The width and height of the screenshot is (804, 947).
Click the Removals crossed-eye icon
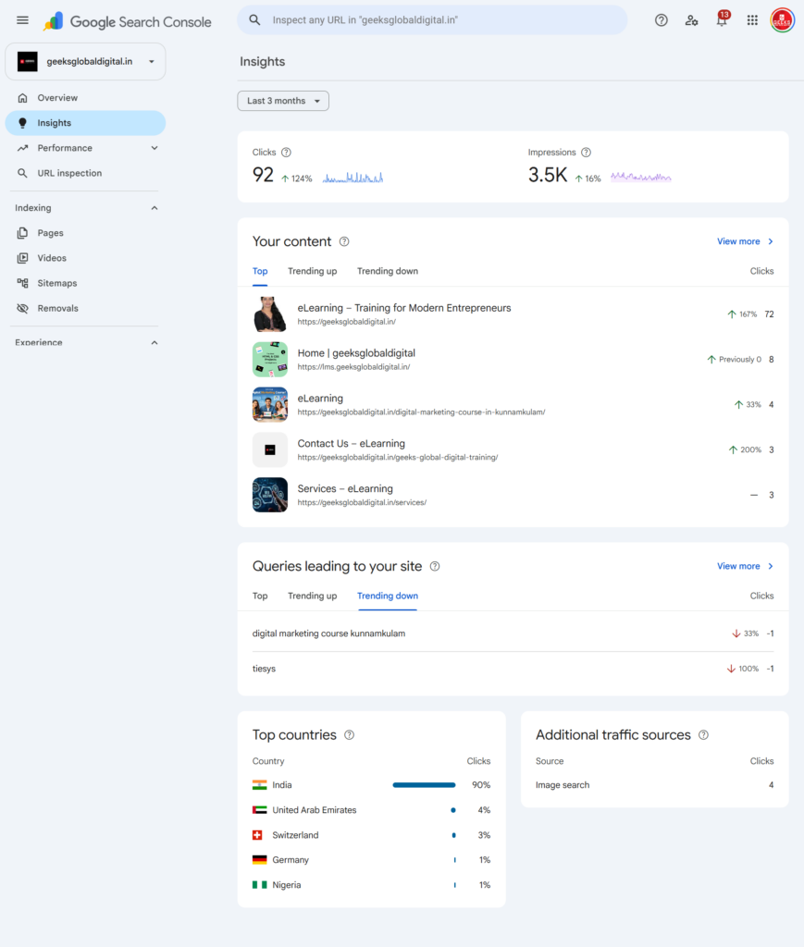(22, 308)
